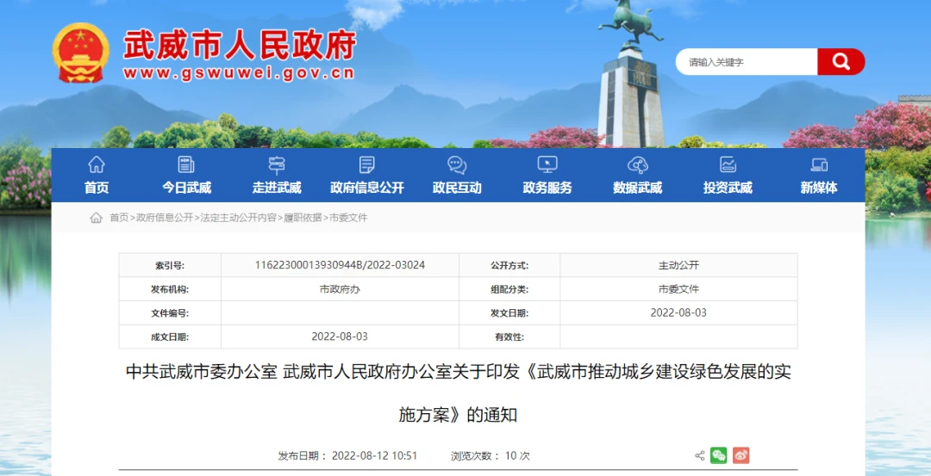This screenshot has width=931, height=476.
Task: Go to the 投资武威 section
Action: (x=728, y=176)
